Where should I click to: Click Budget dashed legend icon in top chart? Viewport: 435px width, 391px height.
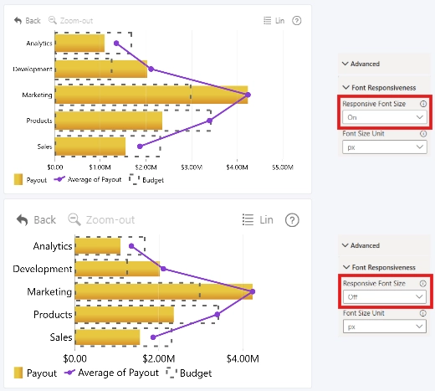coord(134,179)
